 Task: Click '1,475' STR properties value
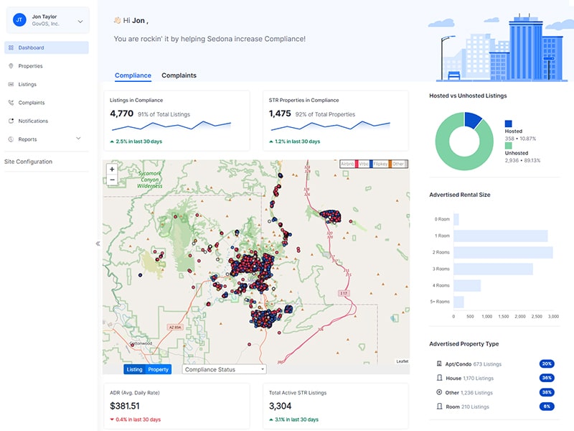[280, 113]
